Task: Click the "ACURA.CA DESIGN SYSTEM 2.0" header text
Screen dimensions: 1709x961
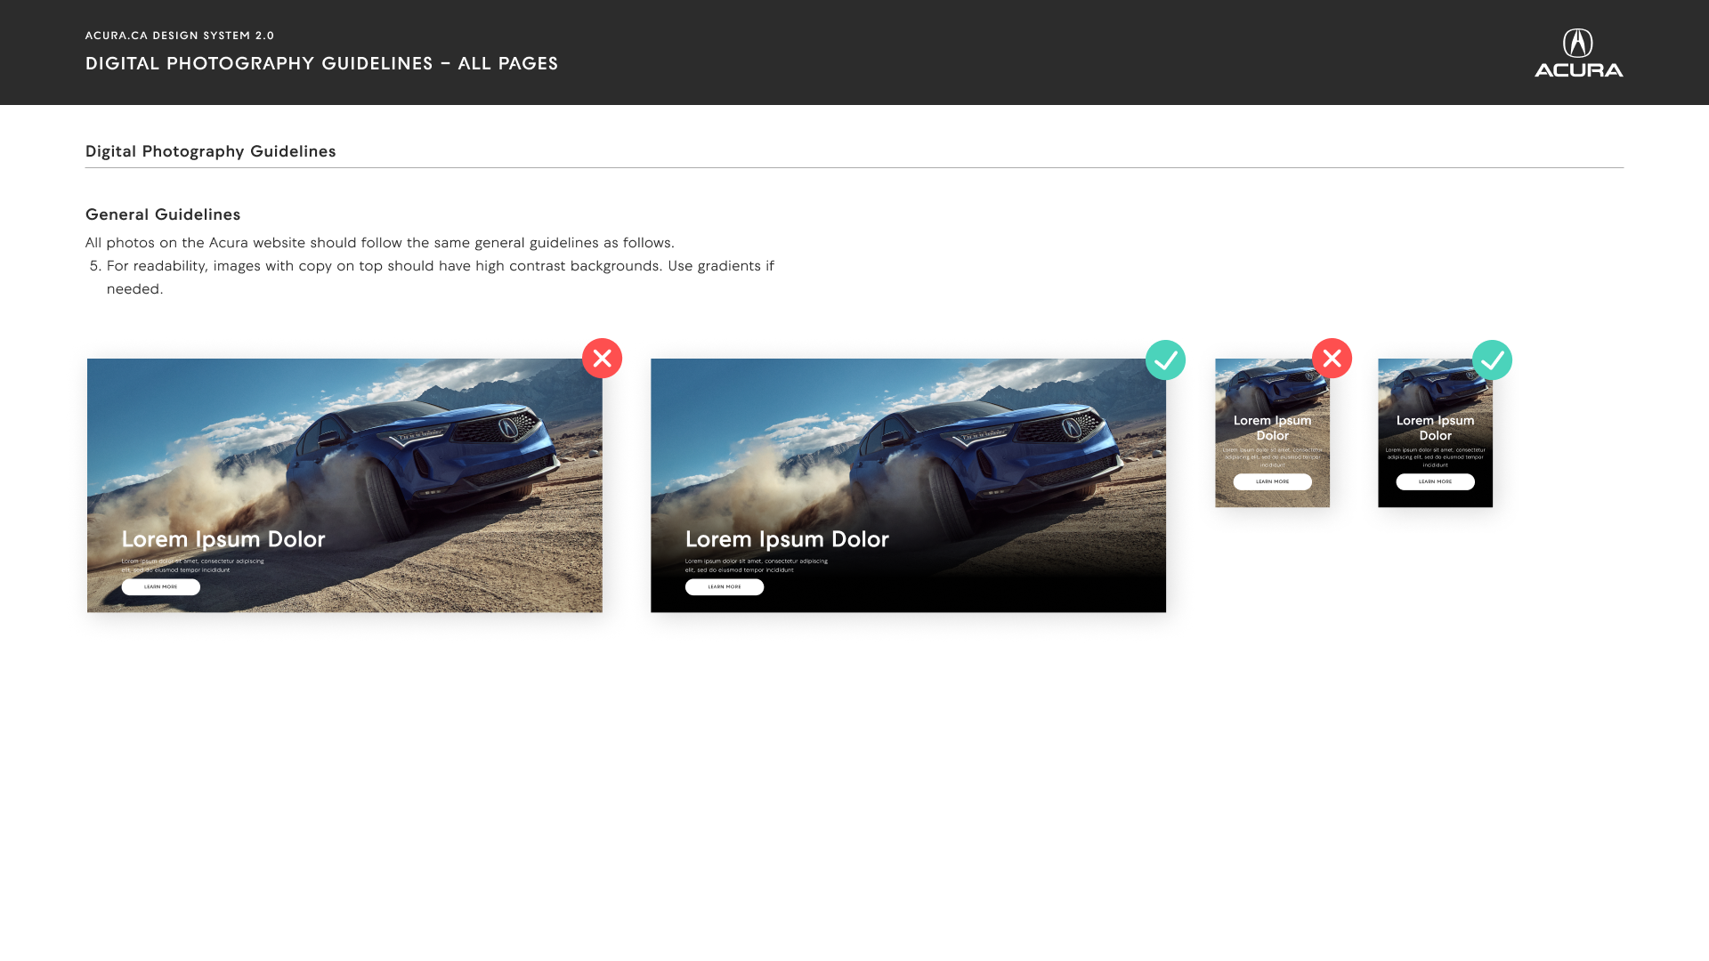Action: tap(180, 36)
